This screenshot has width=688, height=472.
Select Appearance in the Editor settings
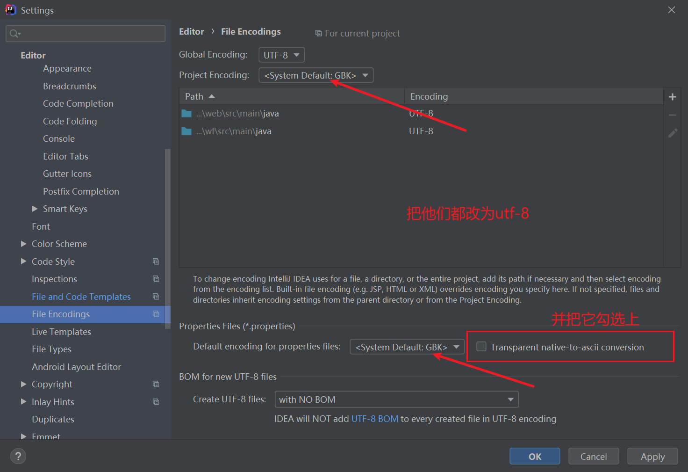[x=67, y=68]
